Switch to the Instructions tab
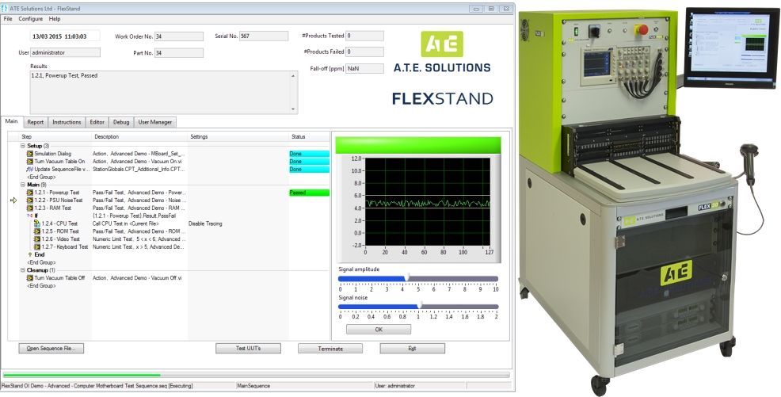781x397 pixels. (67, 122)
